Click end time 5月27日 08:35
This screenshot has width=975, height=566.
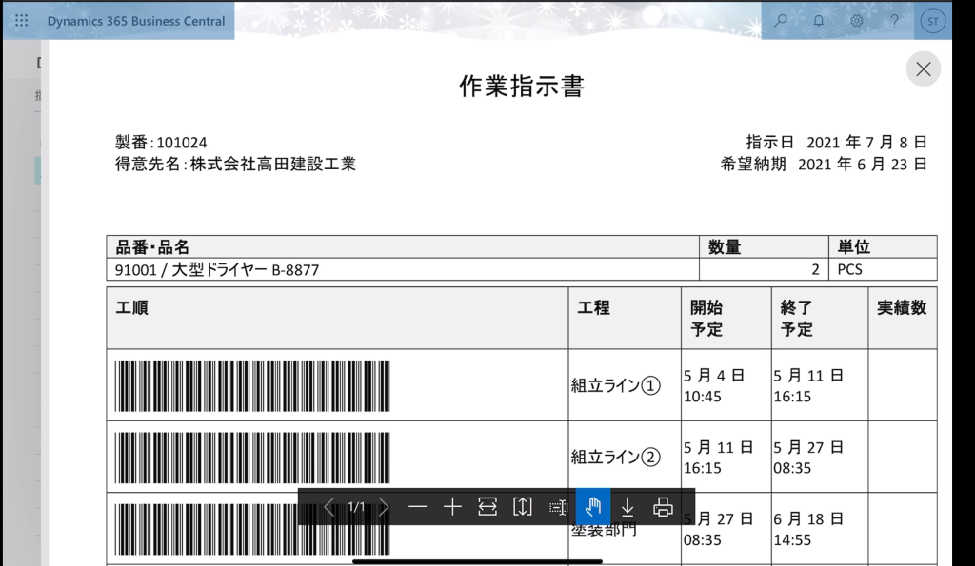tap(808, 458)
